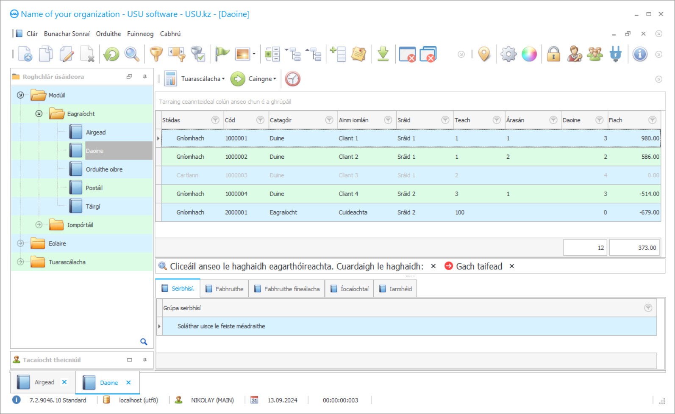Screen dimensions: 675x414
Task: Select Airgead in the tree
Action: (96, 132)
